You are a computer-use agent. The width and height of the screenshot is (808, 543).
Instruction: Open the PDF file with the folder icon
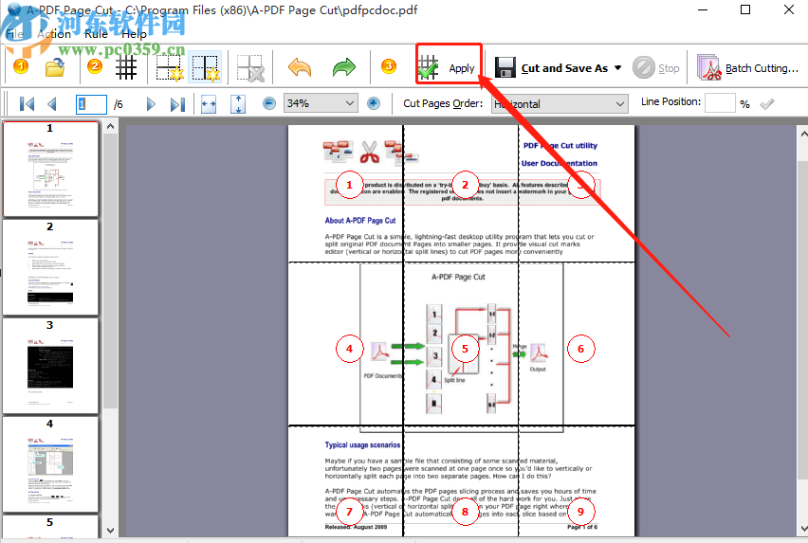55,67
